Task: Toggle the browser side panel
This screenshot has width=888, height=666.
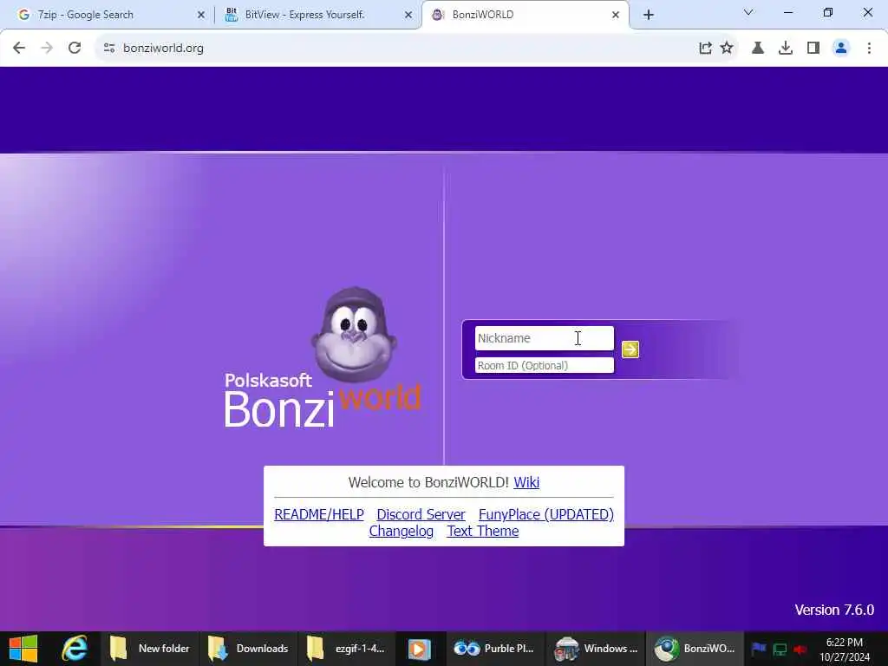Action: coord(813,49)
